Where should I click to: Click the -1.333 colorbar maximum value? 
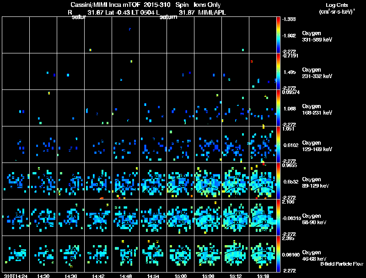point(289,19)
